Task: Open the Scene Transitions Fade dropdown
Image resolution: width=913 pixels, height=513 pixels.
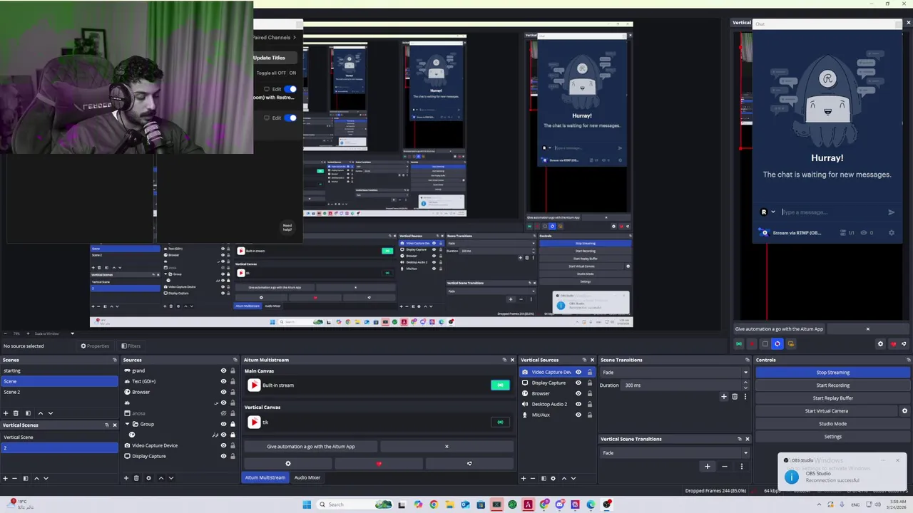Action: [675, 373]
